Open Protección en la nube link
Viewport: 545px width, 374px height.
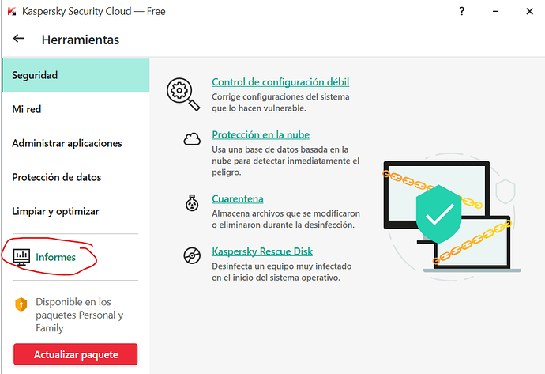click(x=261, y=135)
